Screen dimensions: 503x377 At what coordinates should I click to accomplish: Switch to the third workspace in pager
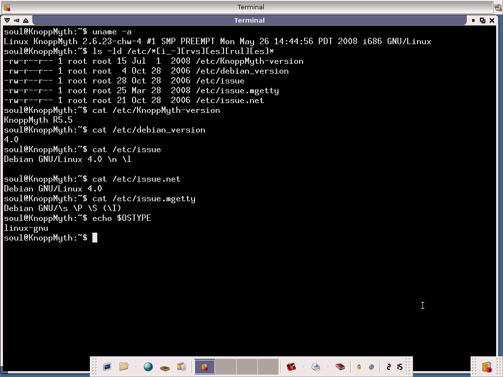pos(247,366)
